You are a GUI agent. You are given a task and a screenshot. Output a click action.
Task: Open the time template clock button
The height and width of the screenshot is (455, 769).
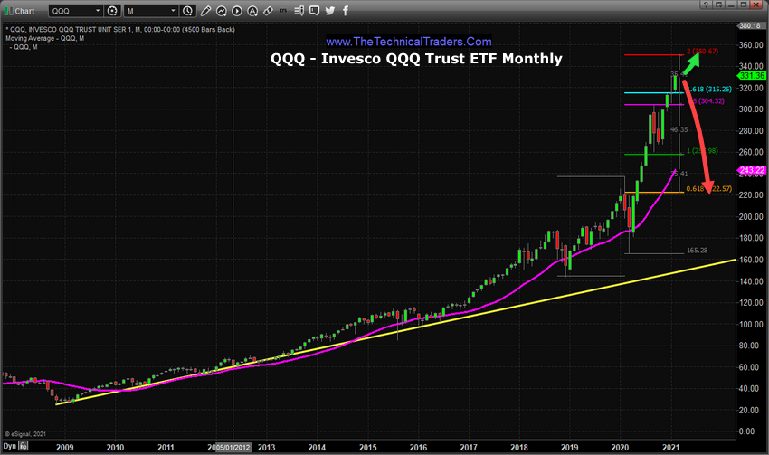[x=187, y=11]
